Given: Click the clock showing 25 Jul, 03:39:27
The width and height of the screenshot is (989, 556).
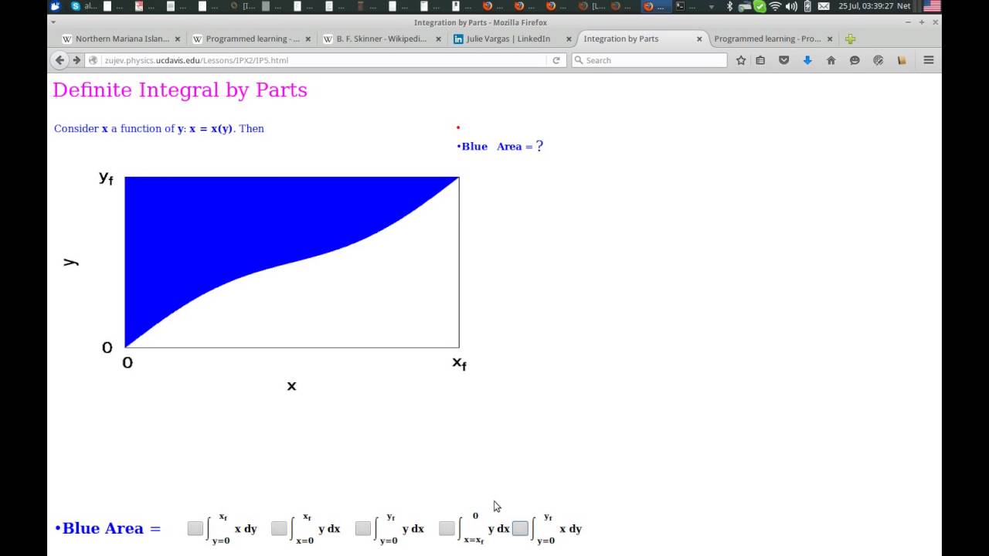Looking at the screenshot, I should click(865, 6).
